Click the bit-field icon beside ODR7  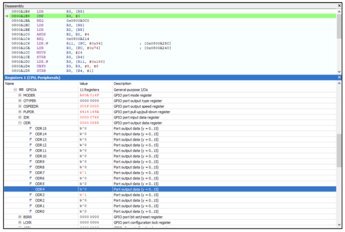(x=31, y=172)
